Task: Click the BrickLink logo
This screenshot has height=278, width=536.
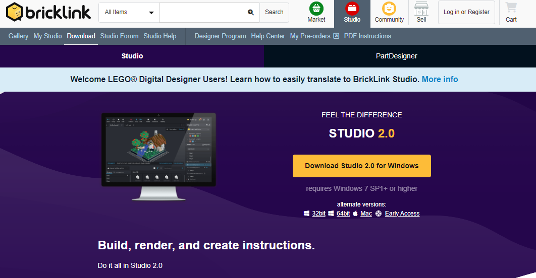Action: click(48, 12)
